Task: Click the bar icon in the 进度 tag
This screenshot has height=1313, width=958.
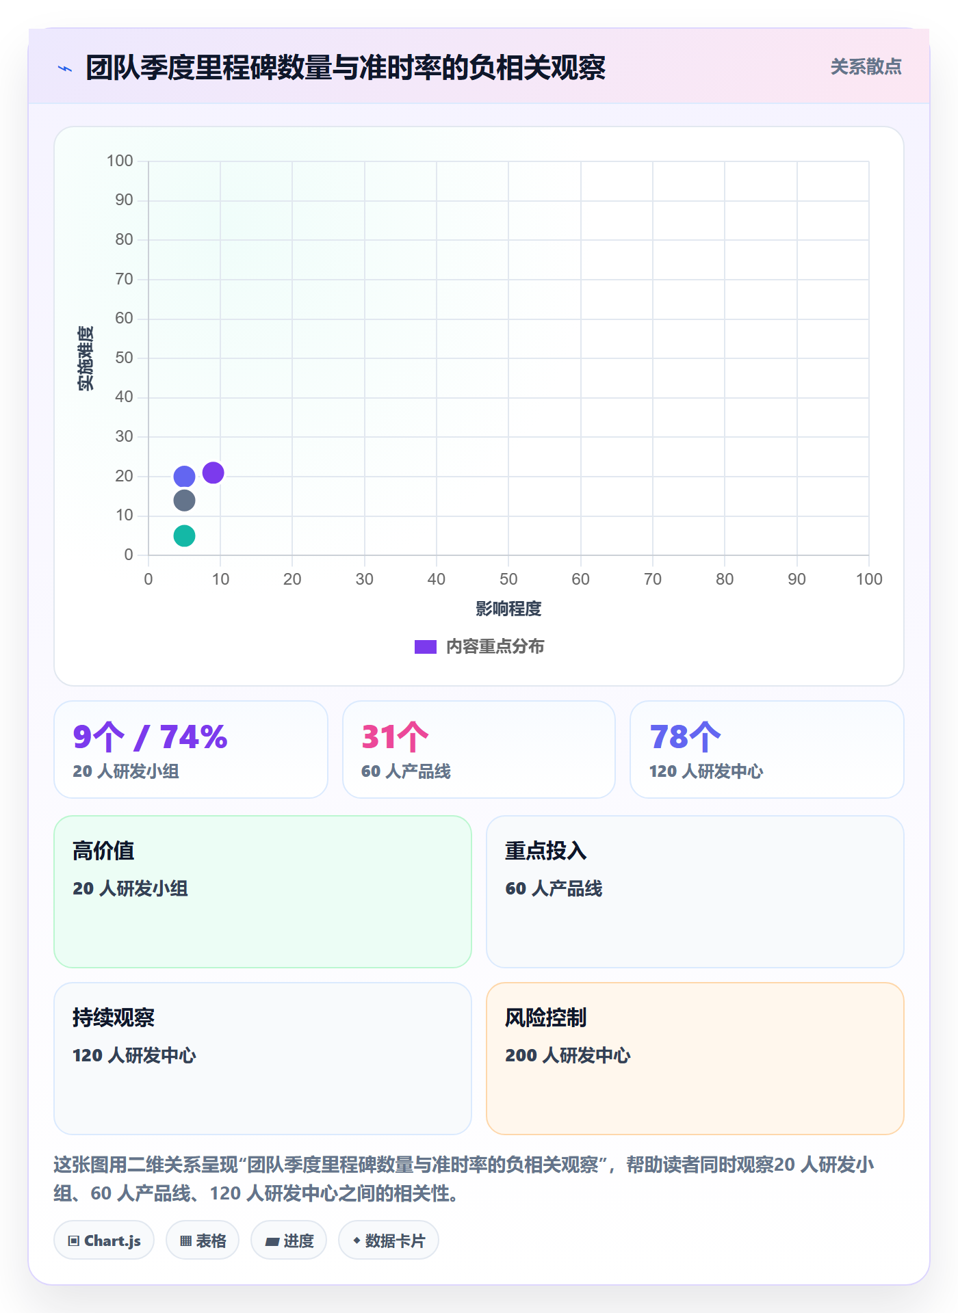Action: (272, 1242)
